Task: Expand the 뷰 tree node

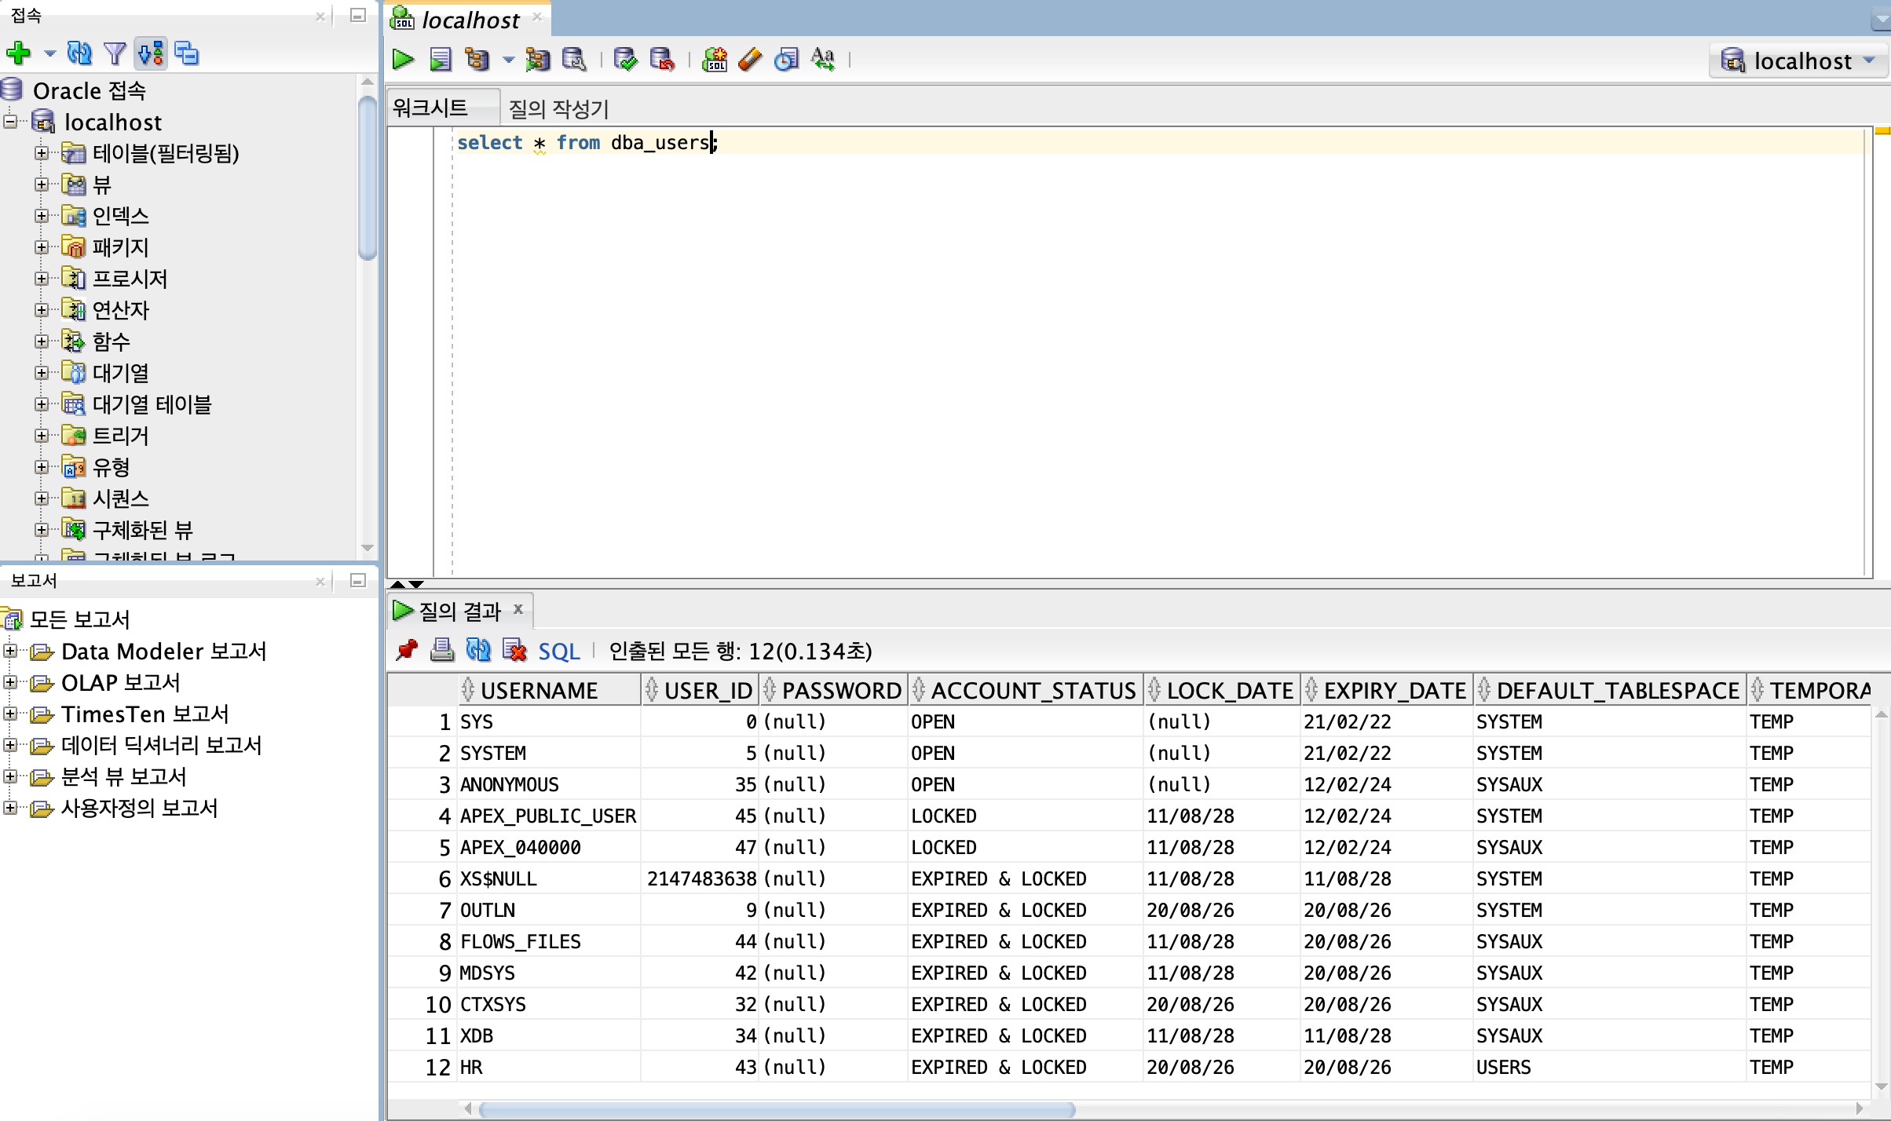Action: point(42,184)
